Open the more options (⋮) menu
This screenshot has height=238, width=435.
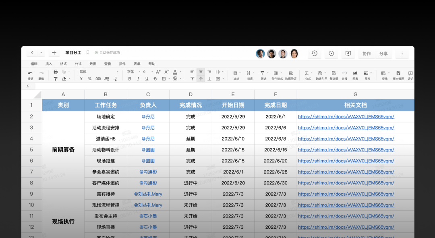[x=402, y=53]
